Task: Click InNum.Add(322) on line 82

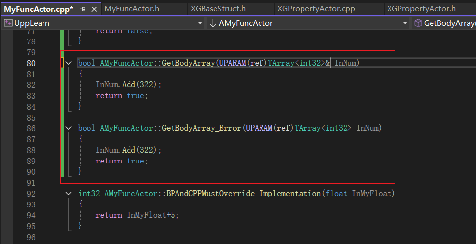Action: coord(129,84)
